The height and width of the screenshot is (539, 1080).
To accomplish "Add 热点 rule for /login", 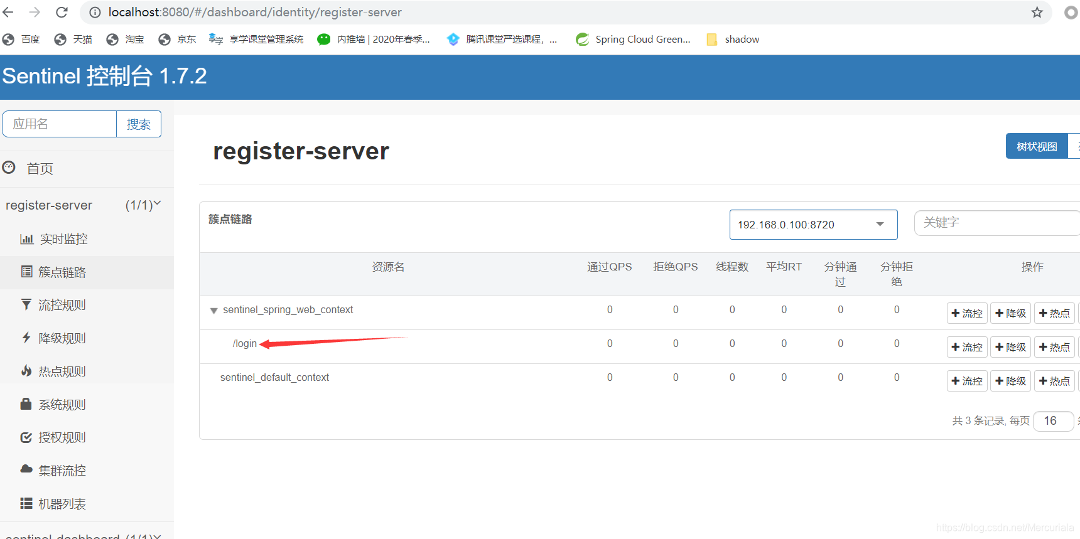I will point(1054,347).
